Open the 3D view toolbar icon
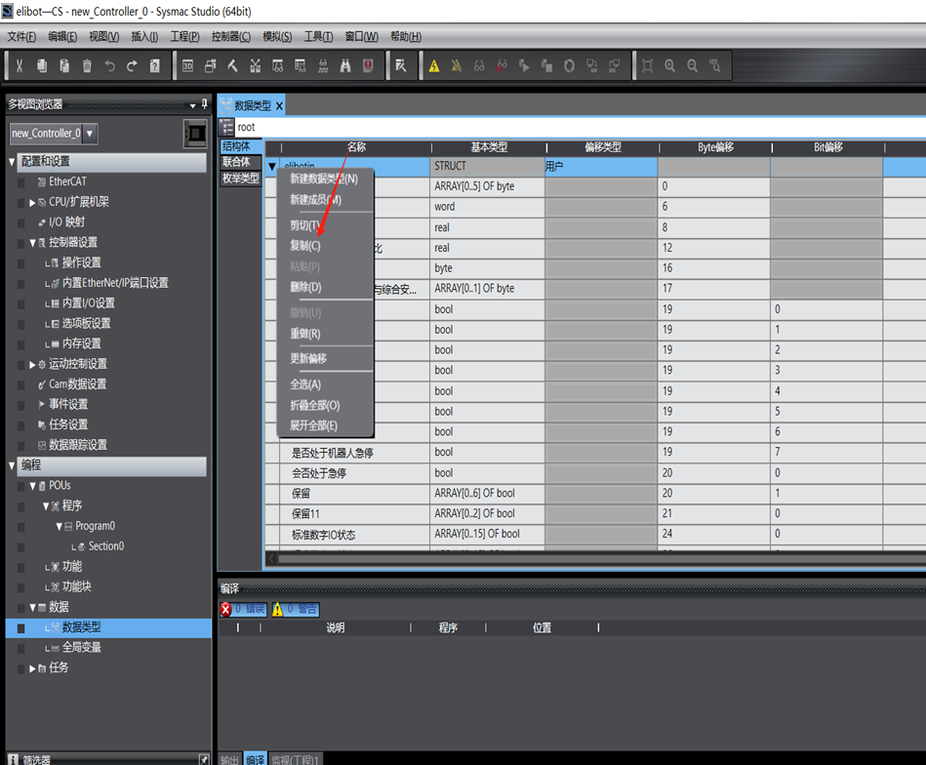926x765 pixels. tap(187, 66)
